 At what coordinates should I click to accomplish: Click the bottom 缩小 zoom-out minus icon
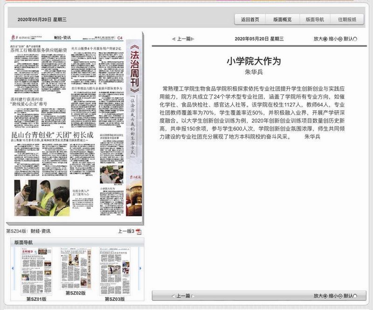pyautogui.click(x=340, y=296)
